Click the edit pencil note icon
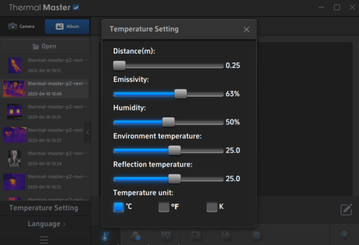Viewport: 359px width, 245px height. coord(346,209)
